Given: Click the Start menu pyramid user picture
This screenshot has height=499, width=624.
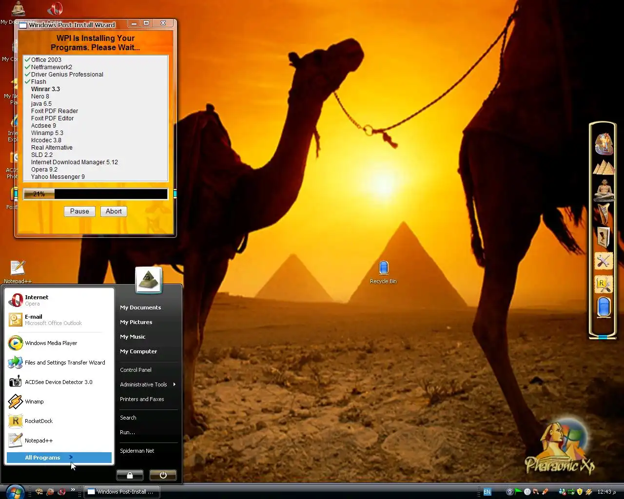Looking at the screenshot, I should click(x=148, y=280).
